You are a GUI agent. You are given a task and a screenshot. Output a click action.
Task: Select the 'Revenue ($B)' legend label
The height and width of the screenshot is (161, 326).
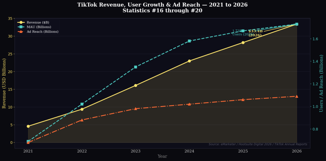(x=38, y=23)
